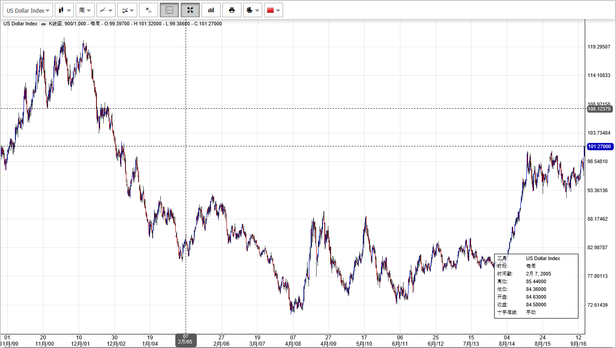
Task: Toggle the eye visibility icon beside US Dollar Index
Action: click(43, 24)
